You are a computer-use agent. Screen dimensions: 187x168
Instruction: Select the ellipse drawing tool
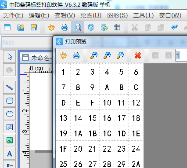pyautogui.click(x=10, y=114)
